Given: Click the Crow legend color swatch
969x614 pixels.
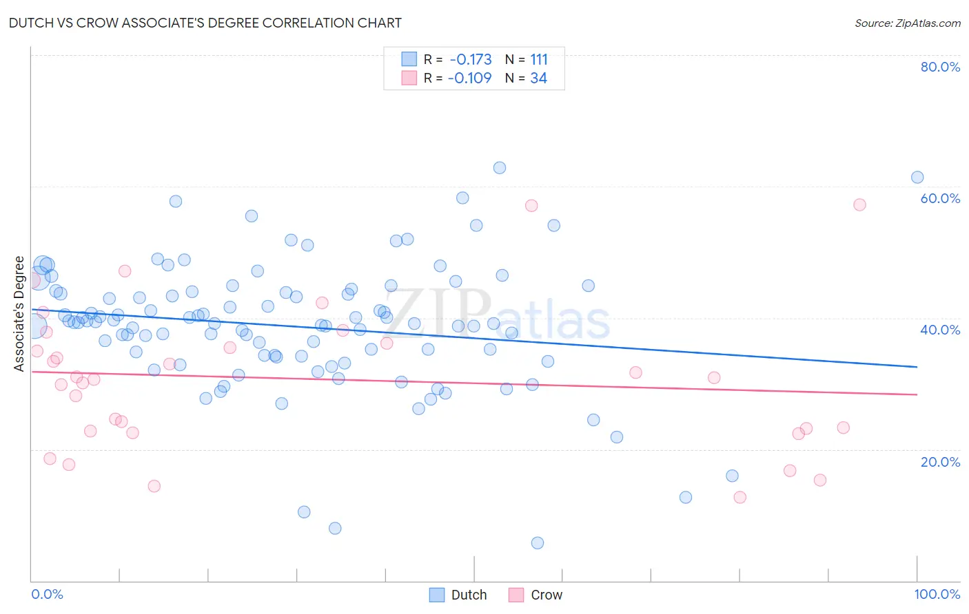Looking at the screenshot, I should [x=516, y=595].
